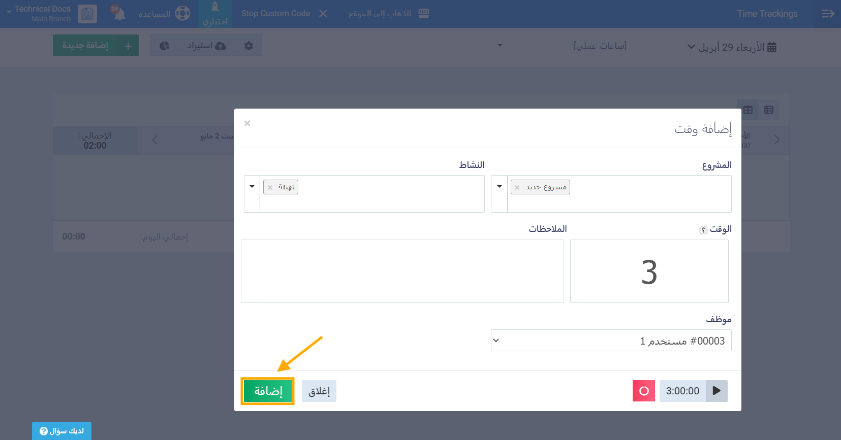Go to the next week with left chevron
Screen dimensions: 841x440
click(155, 140)
